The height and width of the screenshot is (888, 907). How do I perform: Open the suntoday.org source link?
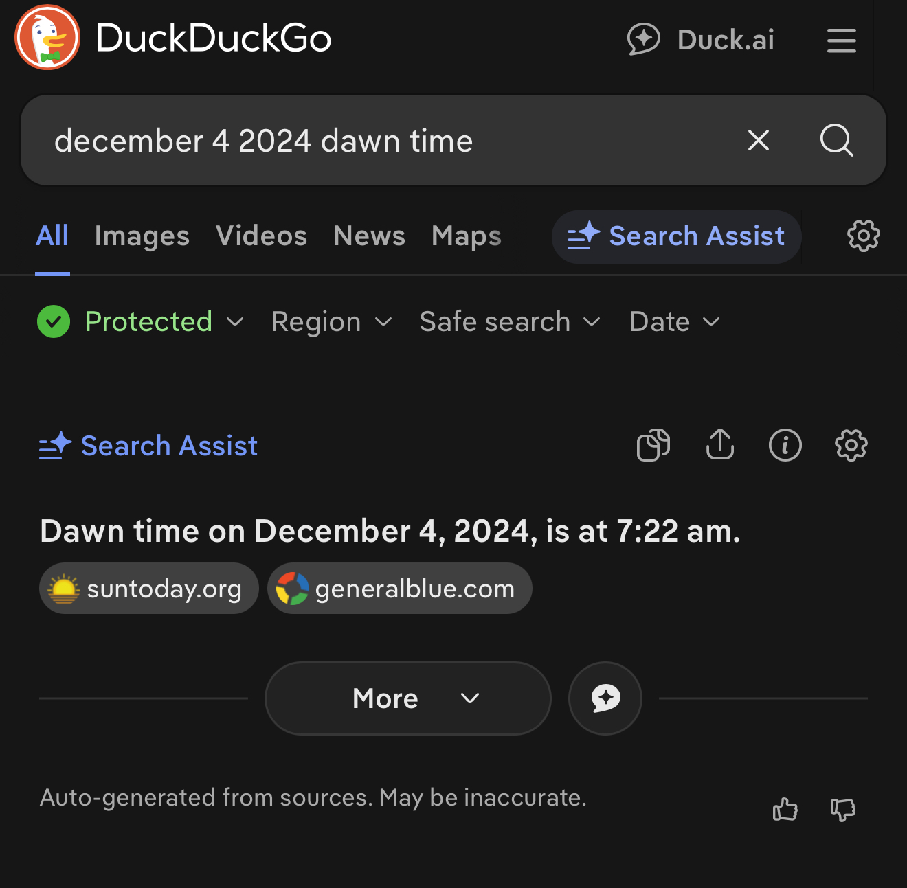(x=149, y=589)
